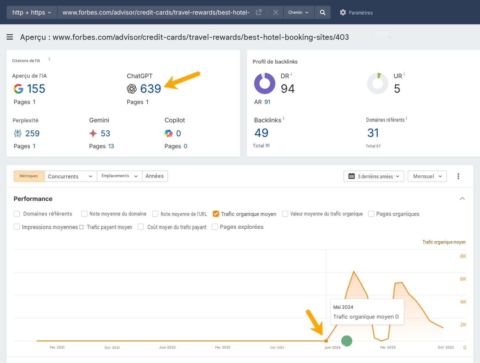Click the UR donut chart
Image resolution: width=480 pixels, height=363 pixels.
tap(378, 83)
